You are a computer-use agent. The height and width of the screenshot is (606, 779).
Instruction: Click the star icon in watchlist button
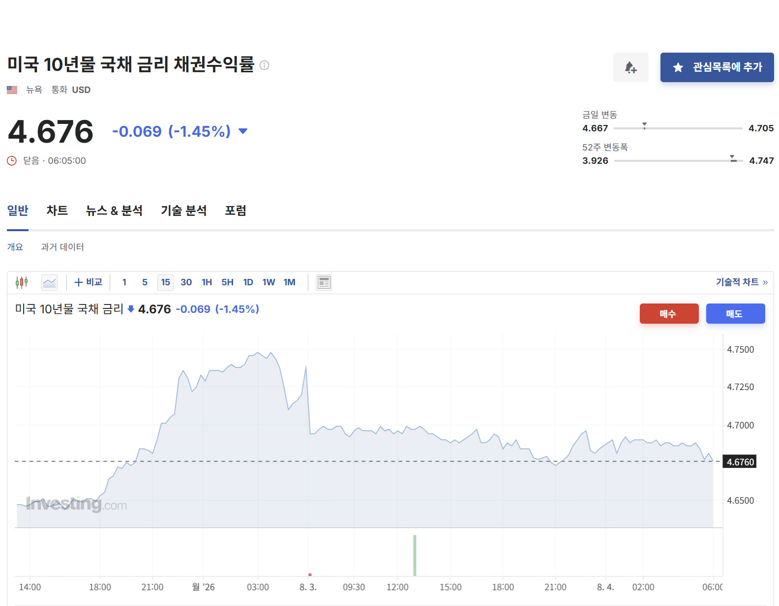[678, 67]
